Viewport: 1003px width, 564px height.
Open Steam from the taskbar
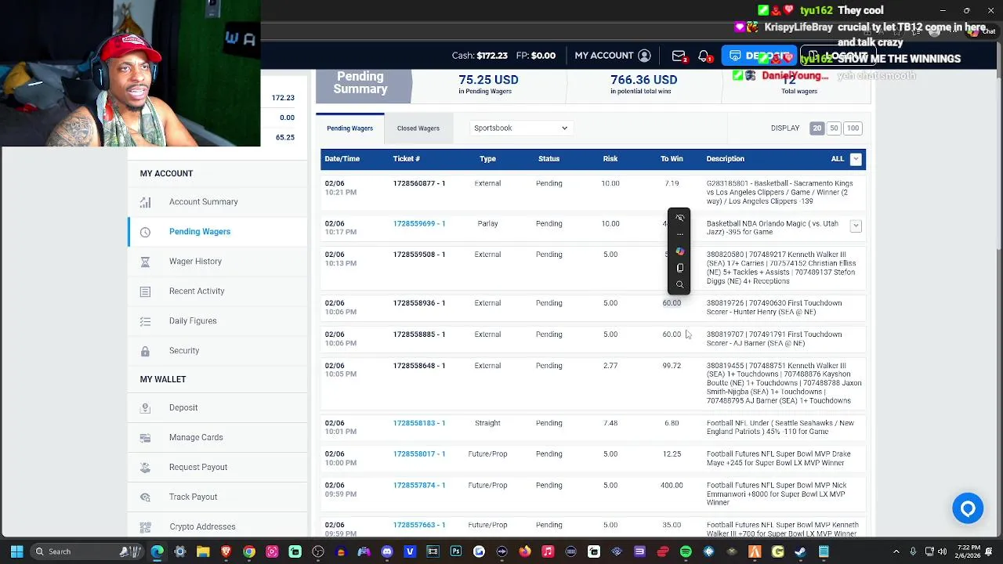[801, 551]
